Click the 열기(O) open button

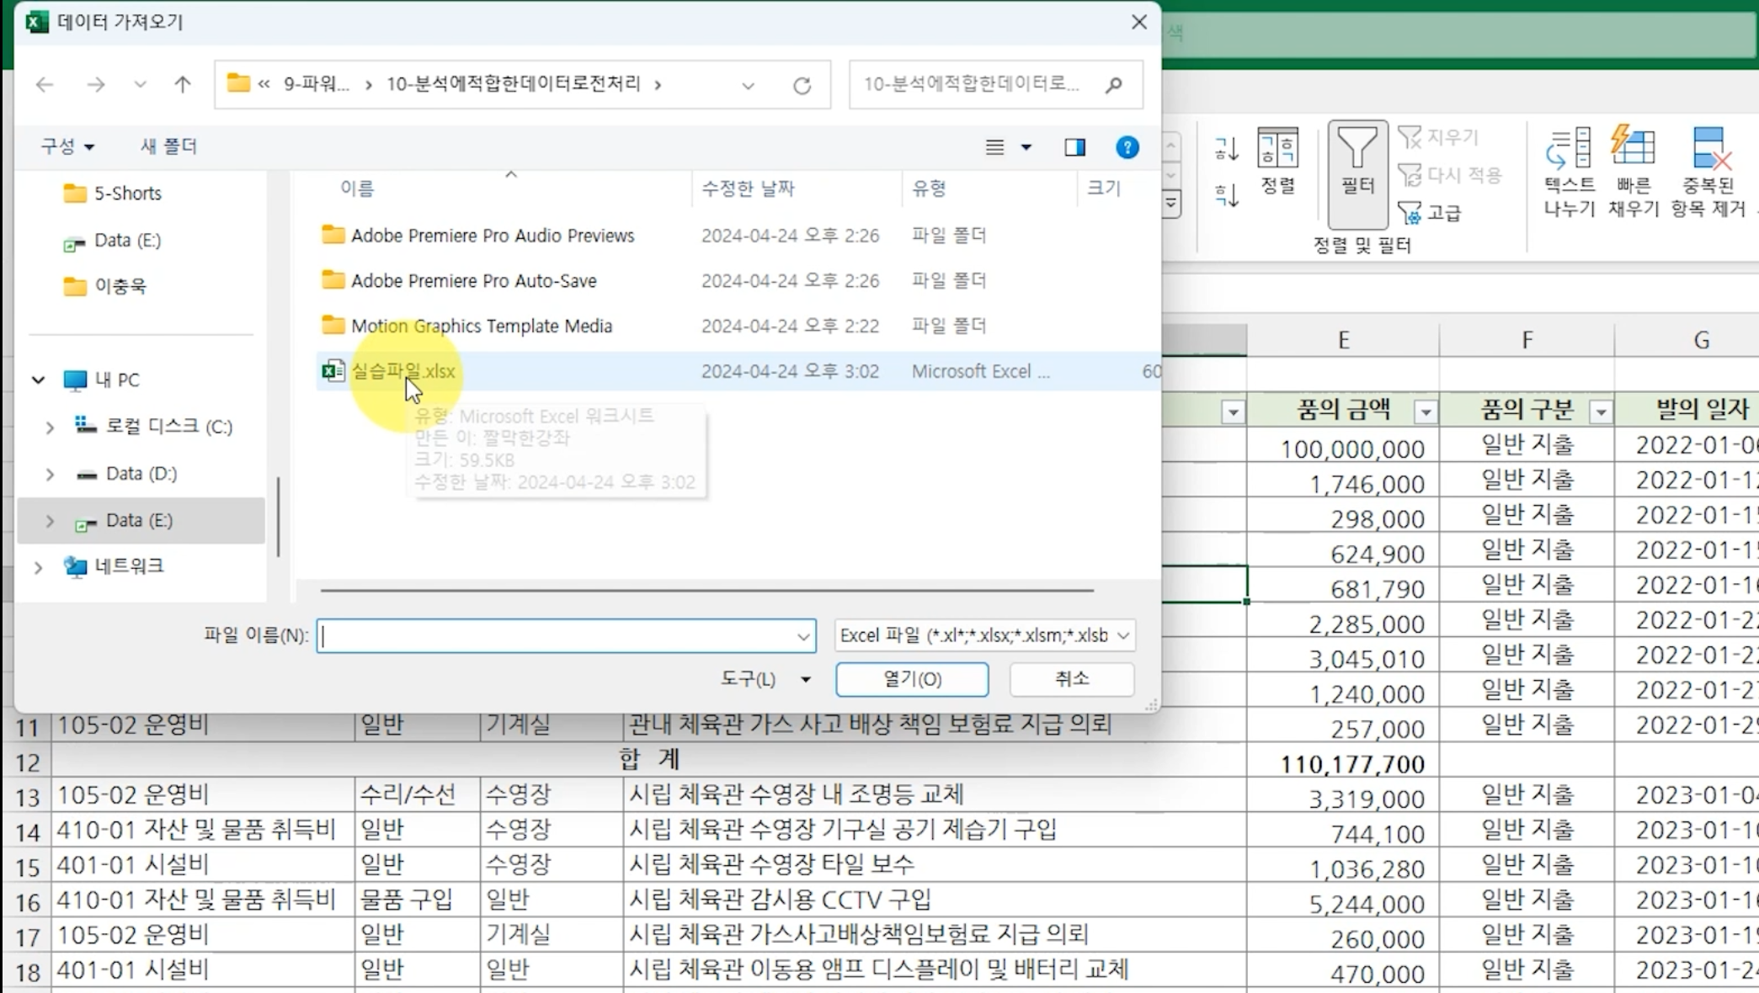click(912, 679)
